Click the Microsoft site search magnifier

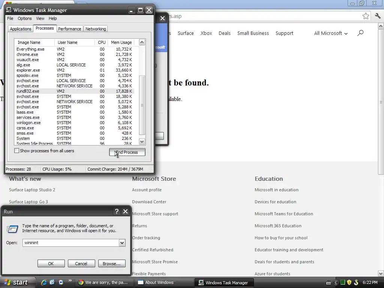pyautogui.click(x=360, y=33)
